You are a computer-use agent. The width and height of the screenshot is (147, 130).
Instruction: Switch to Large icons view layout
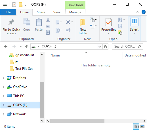click(x=142, y=126)
